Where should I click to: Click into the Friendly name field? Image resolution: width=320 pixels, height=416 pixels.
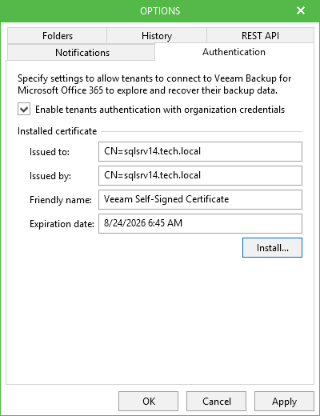200,199
